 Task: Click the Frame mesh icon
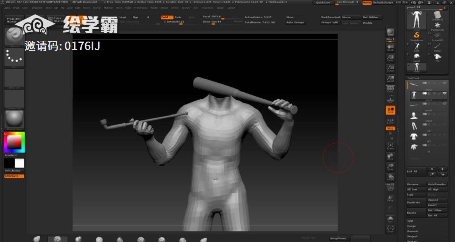click(x=390, y=146)
